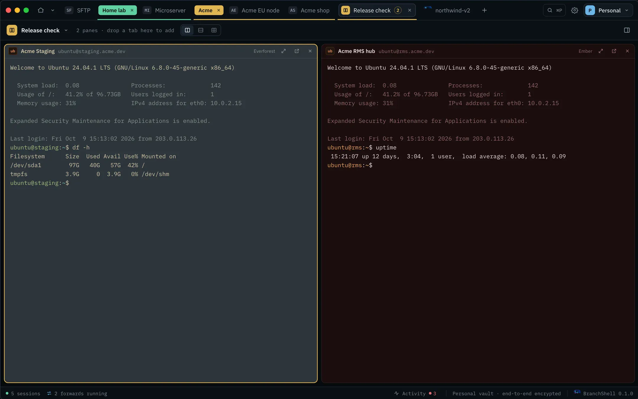This screenshot has height=399, width=638.
Task: Change Everforest theme of Acme Staging pane
Action: click(x=264, y=51)
